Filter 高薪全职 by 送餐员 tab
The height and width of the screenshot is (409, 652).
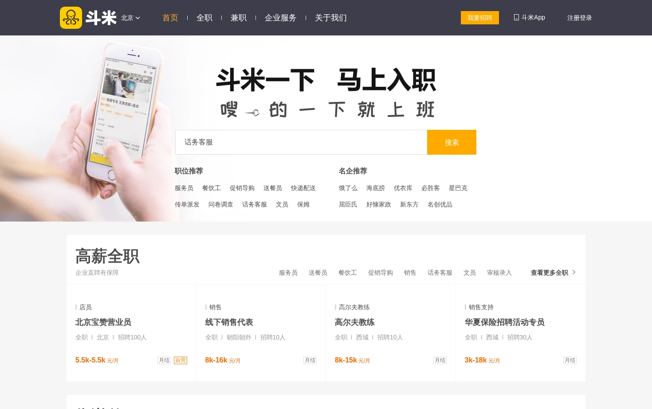click(x=318, y=273)
